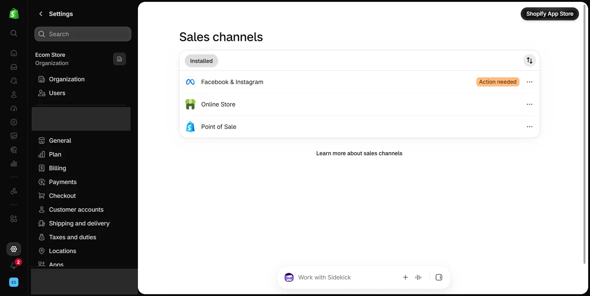
Task: Open Content using the image icon
Action: pos(14,136)
